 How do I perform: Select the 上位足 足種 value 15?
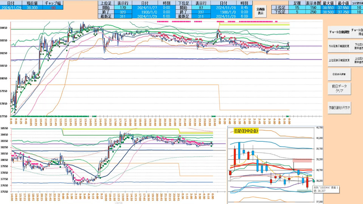coord(297,8)
